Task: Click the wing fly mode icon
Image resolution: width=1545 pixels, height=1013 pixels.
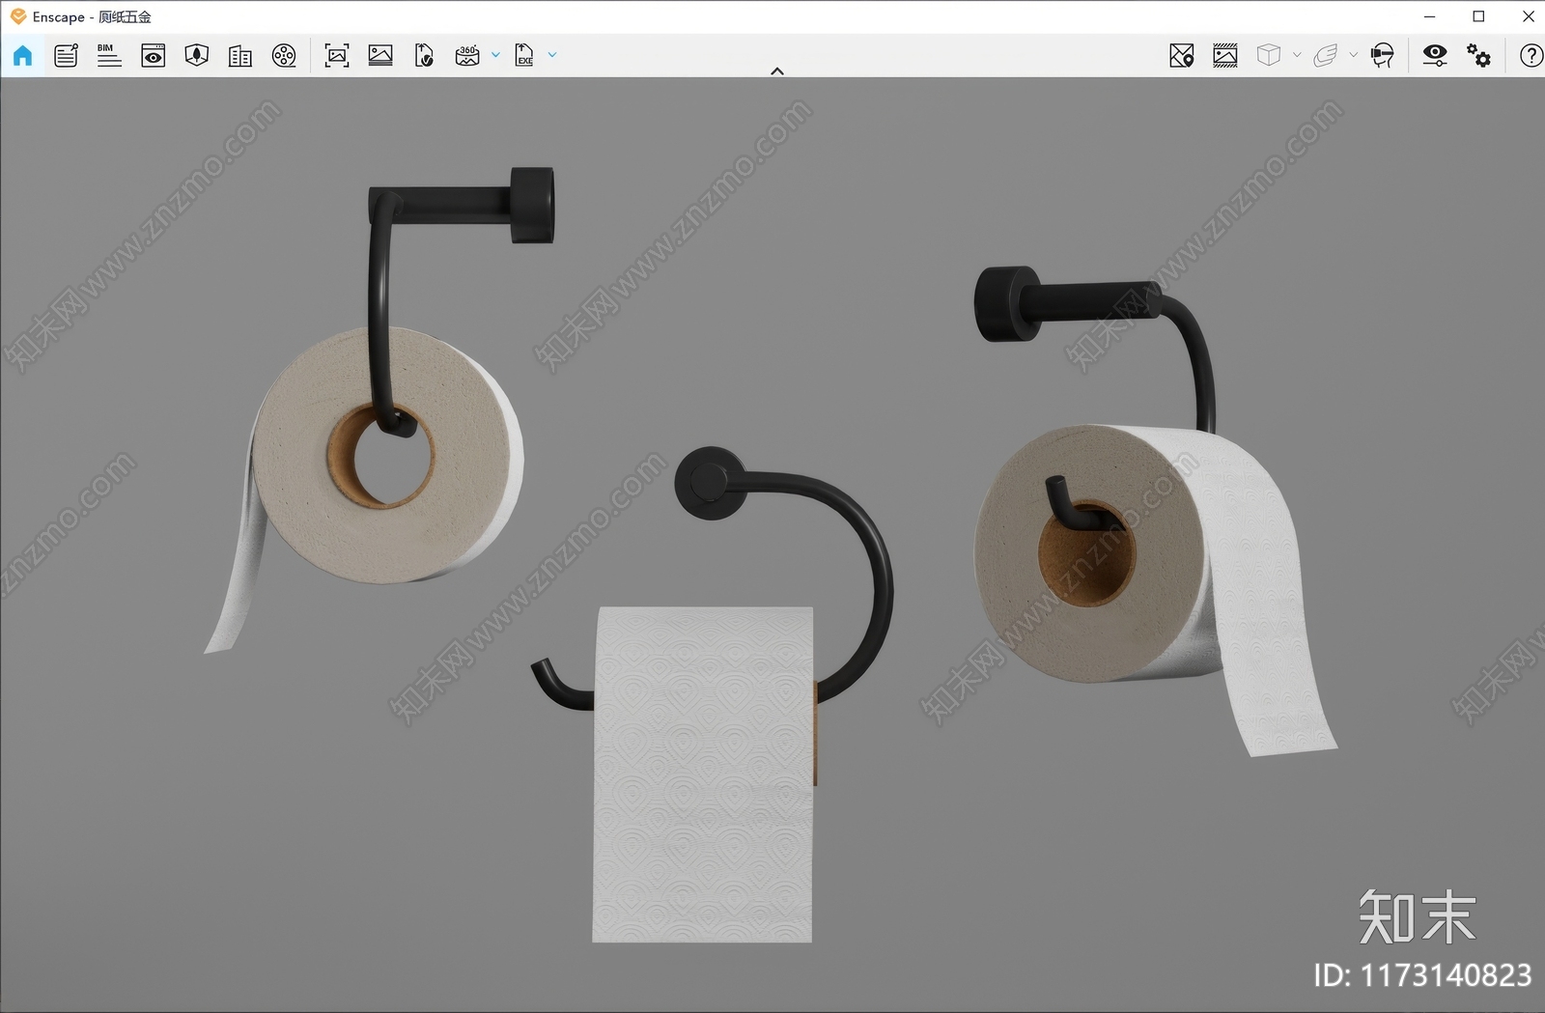Action: click(1326, 55)
